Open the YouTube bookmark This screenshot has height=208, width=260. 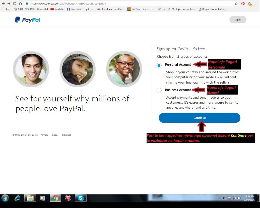click(57, 9)
